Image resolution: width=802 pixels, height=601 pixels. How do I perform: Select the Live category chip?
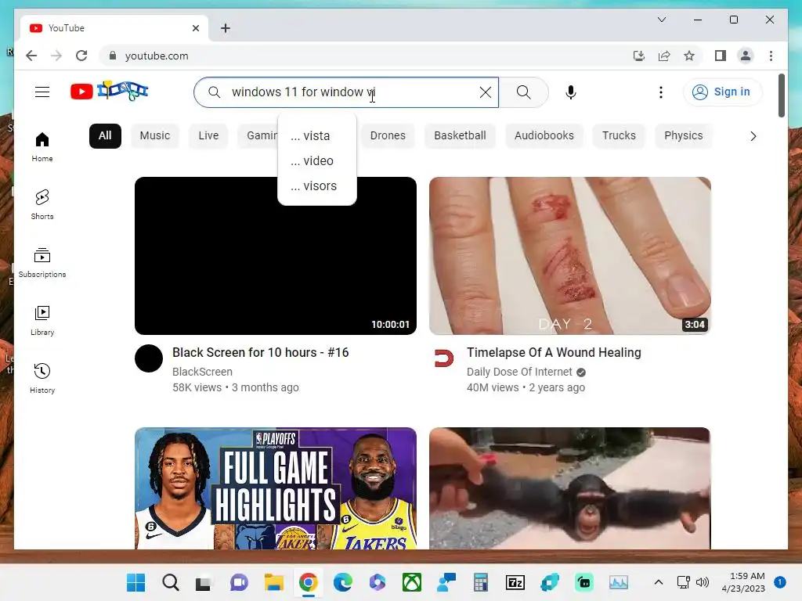[x=208, y=135]
